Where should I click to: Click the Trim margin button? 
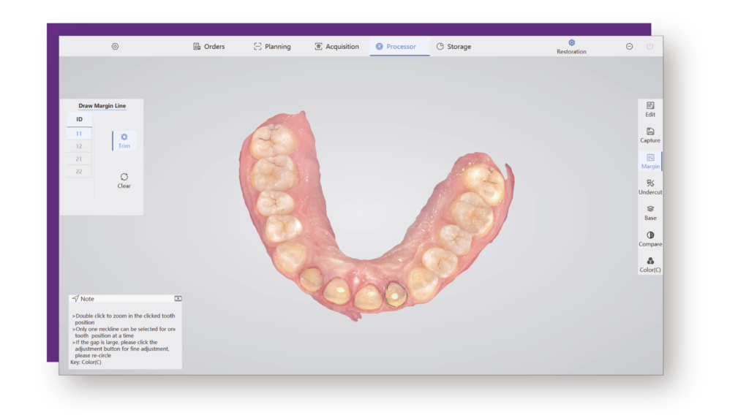point(124,141)
